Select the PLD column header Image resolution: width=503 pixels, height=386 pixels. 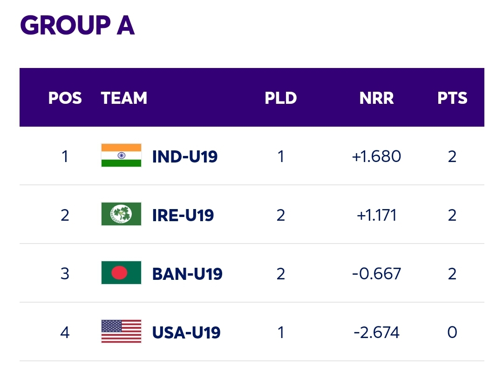point(281,98)
